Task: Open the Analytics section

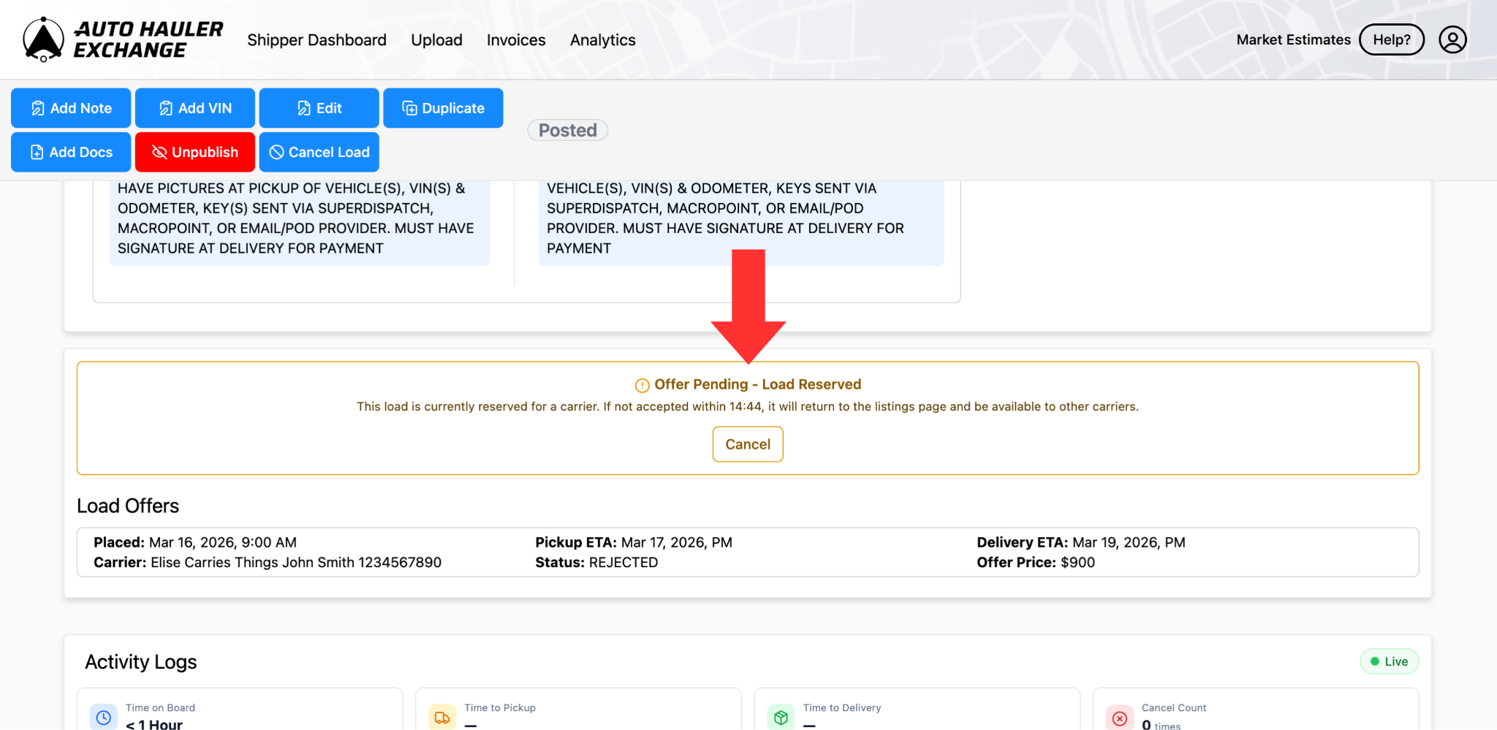Action: tap(602, 40)
